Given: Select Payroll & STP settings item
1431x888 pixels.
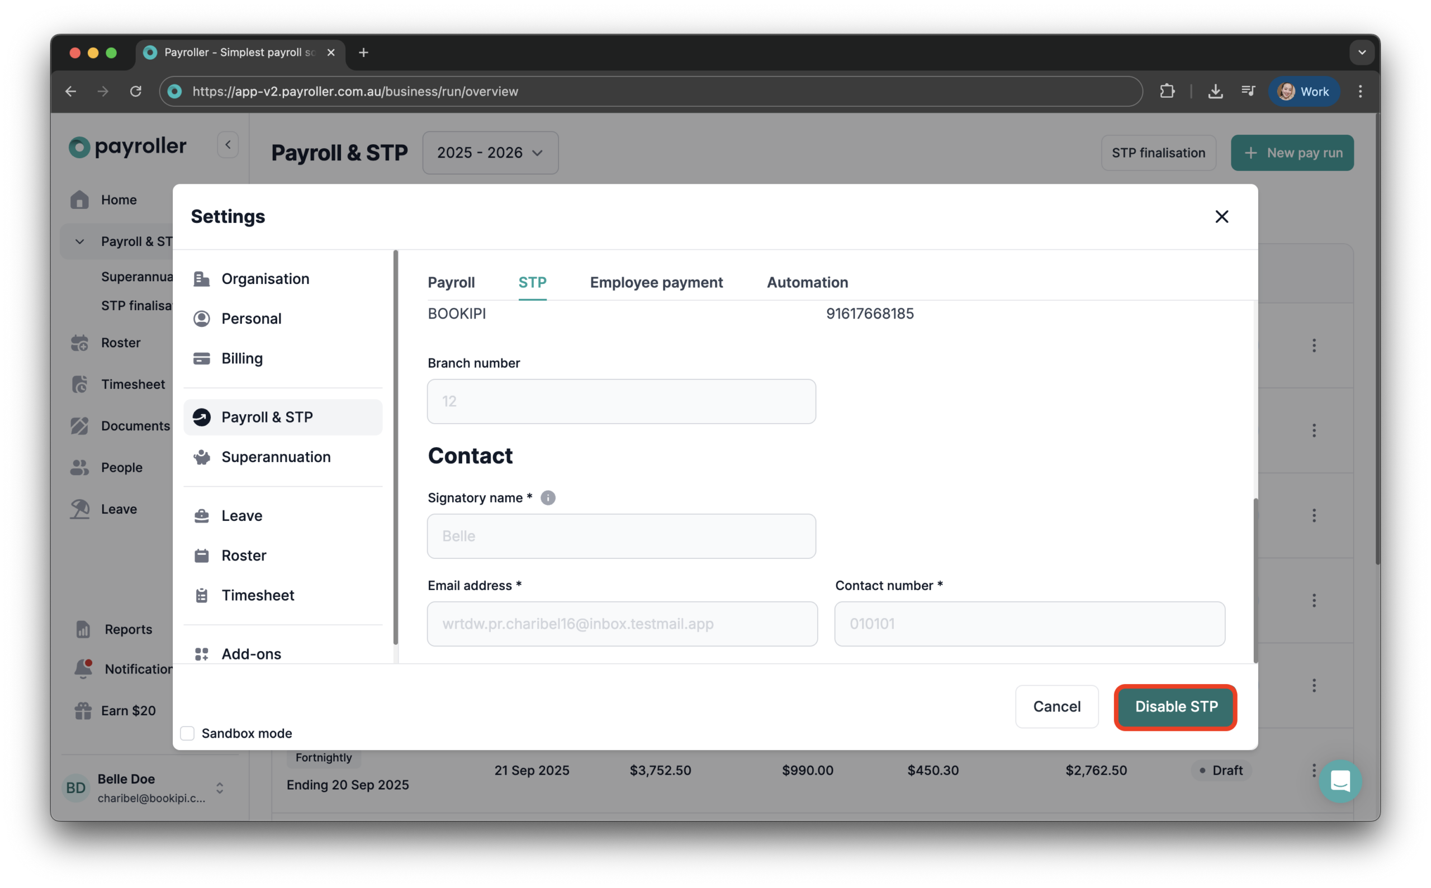Looking at the screenshot, I should [282, 417].
